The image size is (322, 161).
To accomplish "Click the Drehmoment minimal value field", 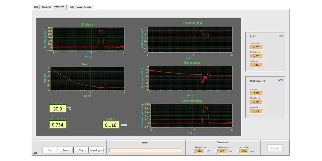I will coord(256,93).
